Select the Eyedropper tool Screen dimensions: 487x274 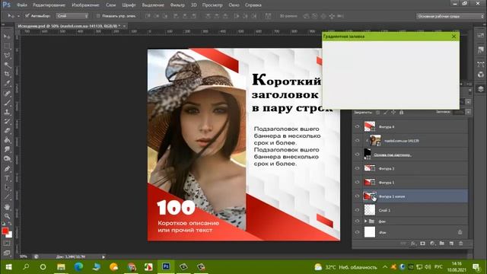7,83
